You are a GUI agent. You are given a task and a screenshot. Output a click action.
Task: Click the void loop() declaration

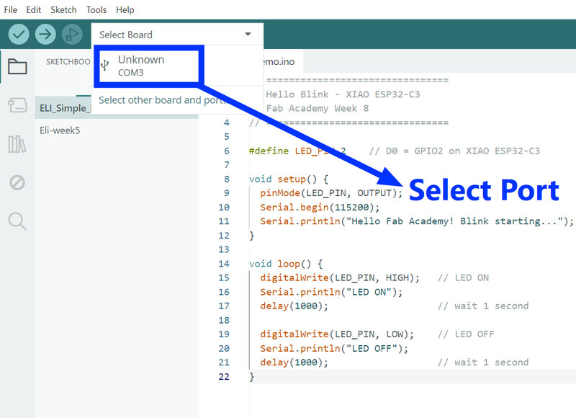pyautogui.click(x=286, y=264)
